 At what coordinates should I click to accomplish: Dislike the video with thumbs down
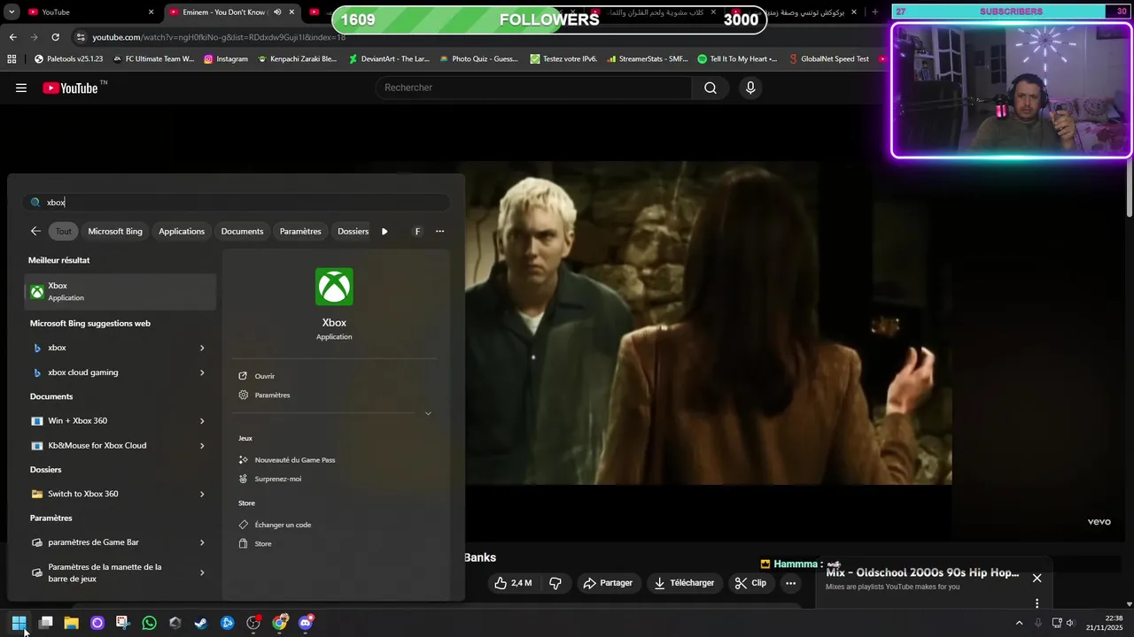tap(555, 583)
